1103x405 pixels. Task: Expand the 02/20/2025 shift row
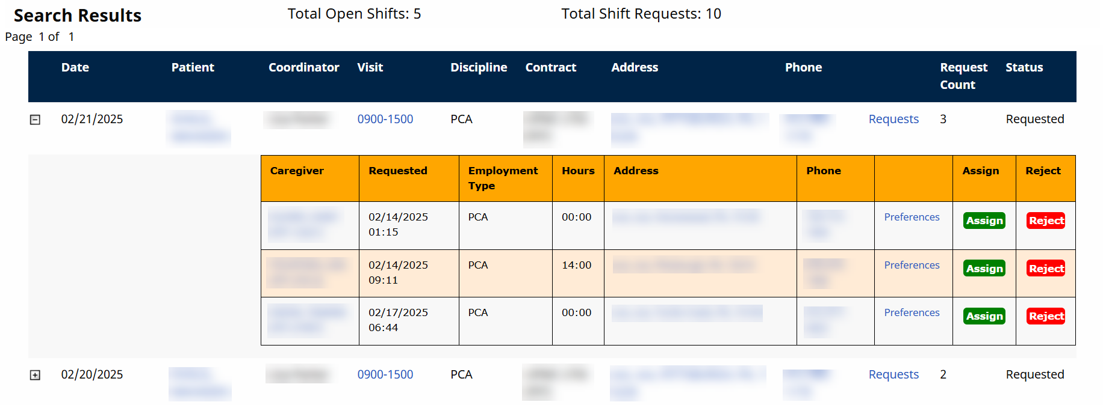(36, 375)
